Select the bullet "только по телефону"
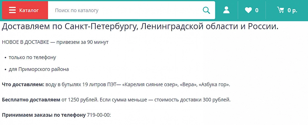Viewport: 308px width, 125px height. [32, 57]
